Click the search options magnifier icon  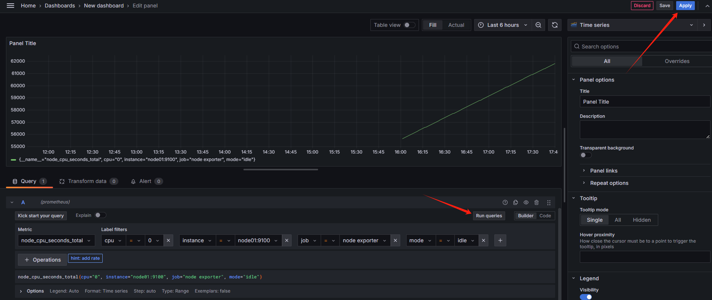(577, 47)
